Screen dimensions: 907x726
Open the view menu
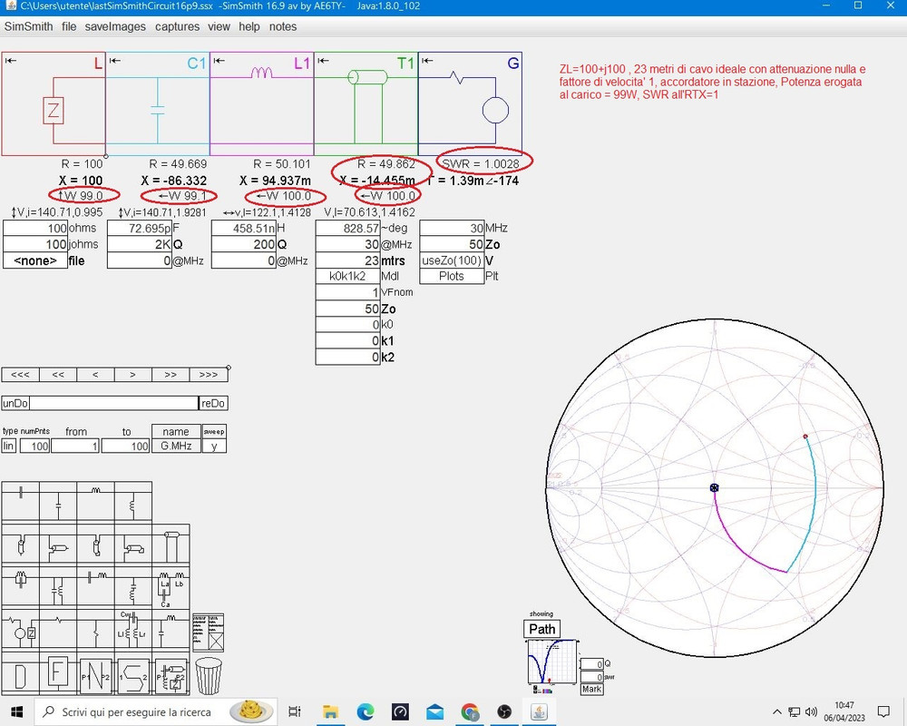[x=219, y=26]
